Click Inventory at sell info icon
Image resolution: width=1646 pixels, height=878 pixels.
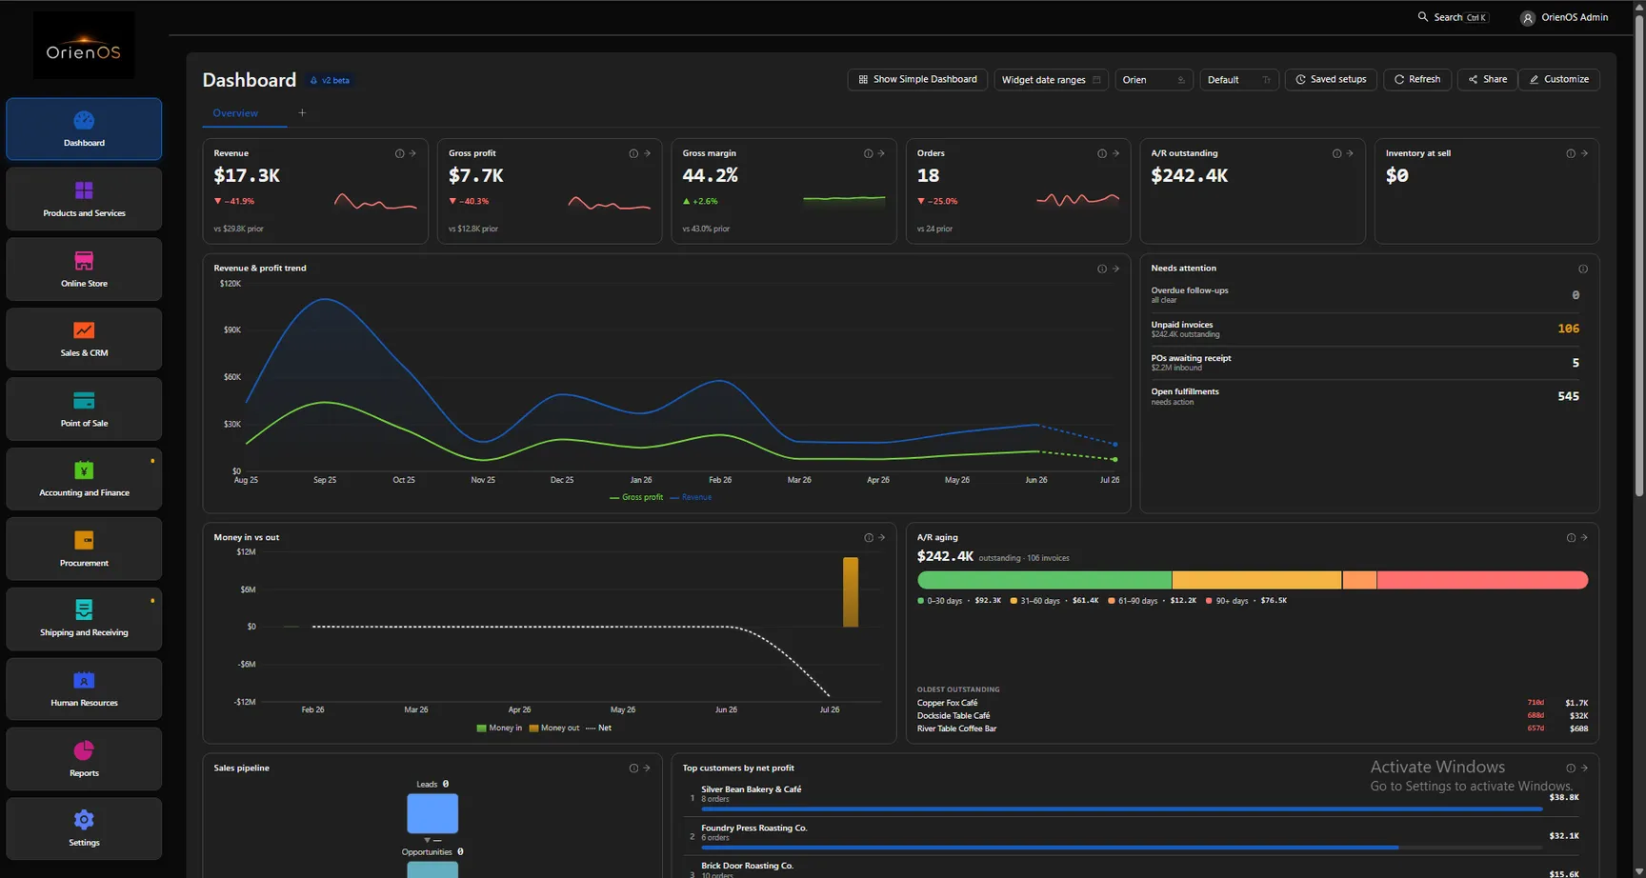tap(1571, 153)
